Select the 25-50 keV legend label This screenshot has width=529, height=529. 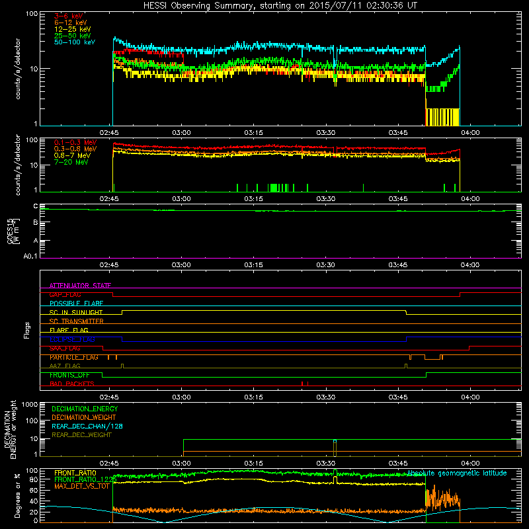point(73,36)
